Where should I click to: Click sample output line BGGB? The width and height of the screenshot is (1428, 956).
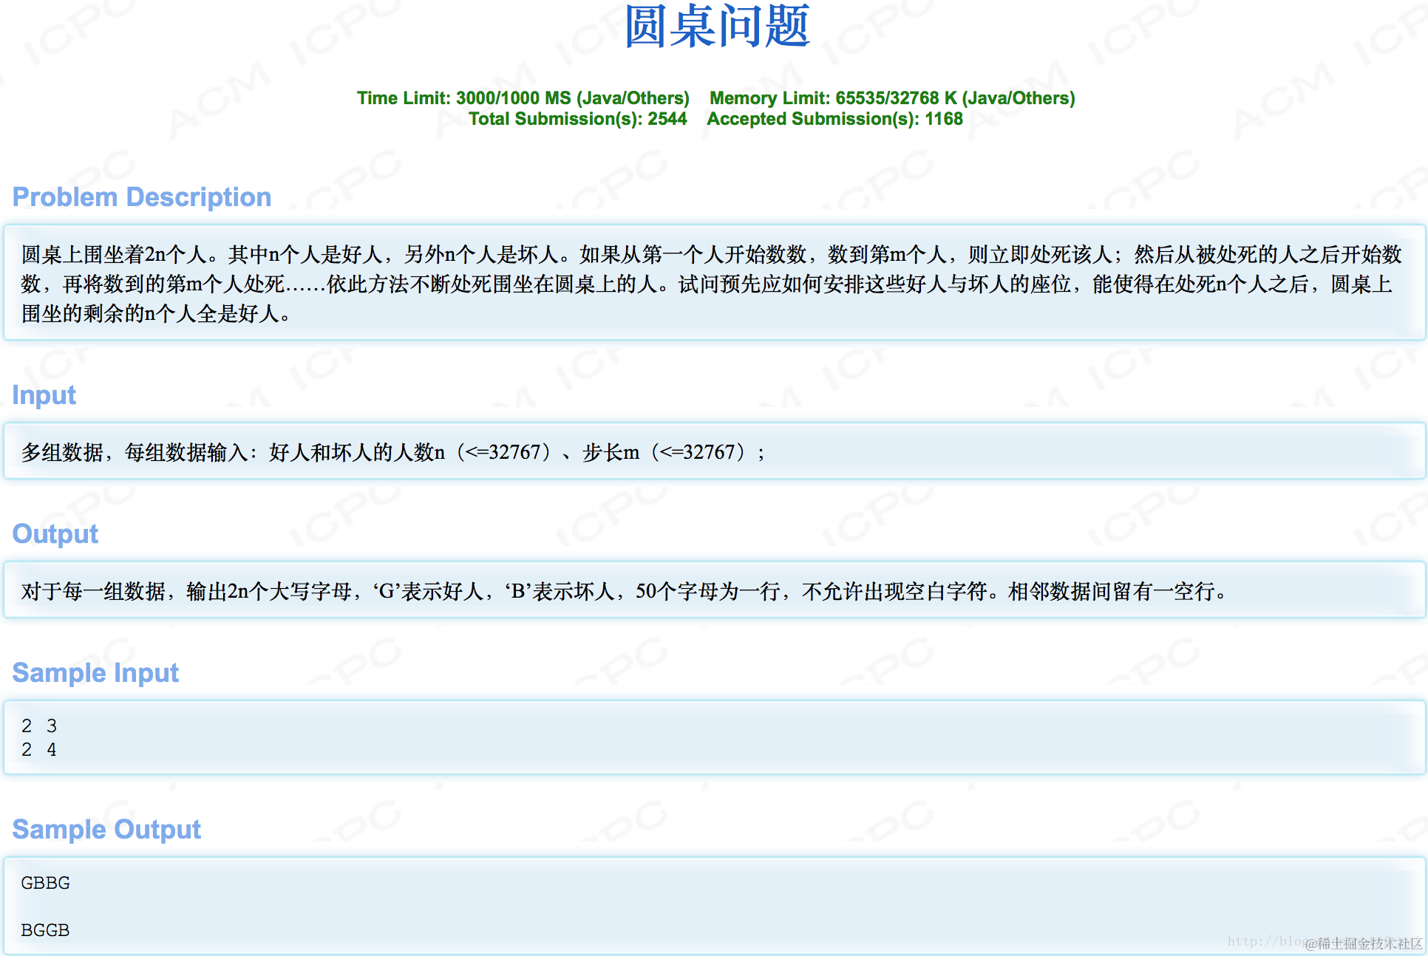pyautogui.click(x=46, y=930)
